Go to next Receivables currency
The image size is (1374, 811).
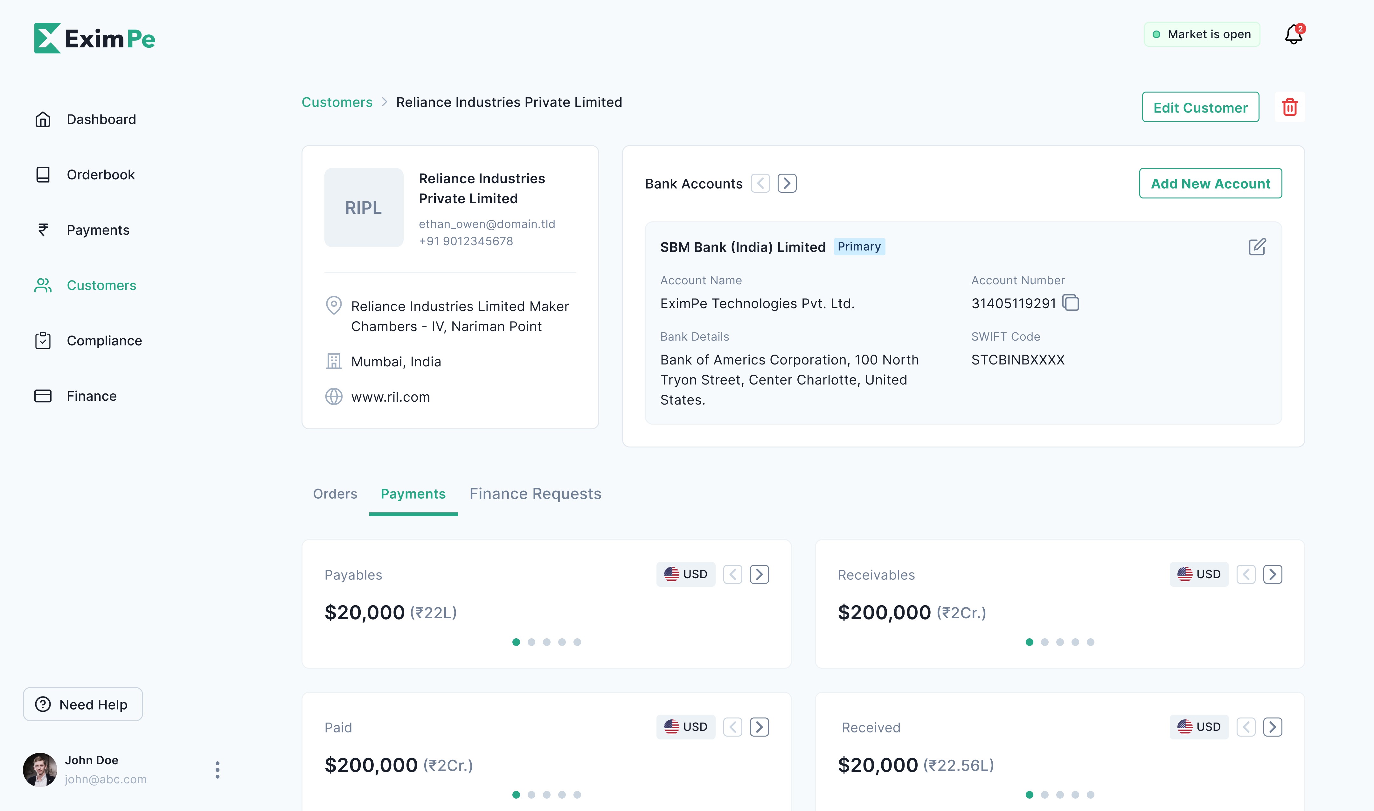(x=1272, y=574)
